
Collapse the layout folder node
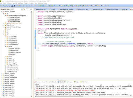point(5,46)
